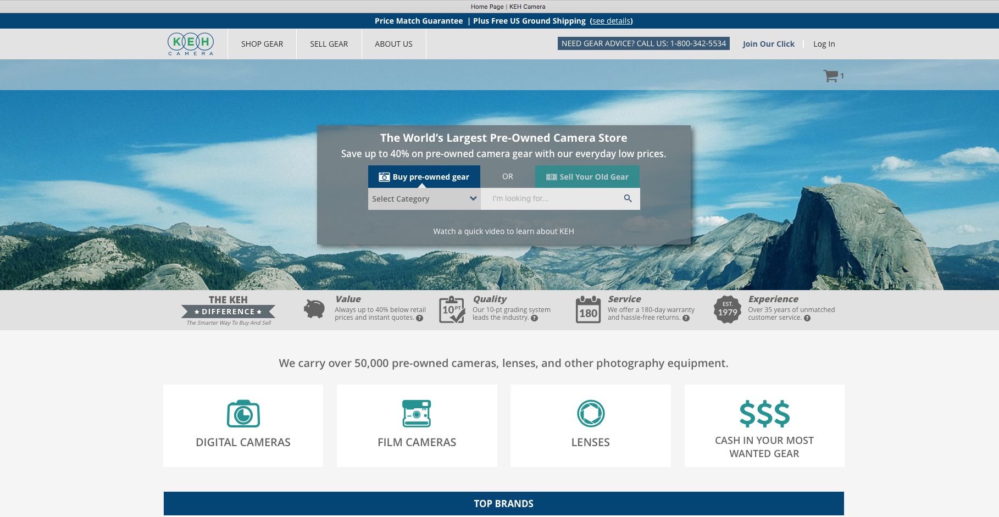This screenshot has width=999, height=517.
Task: Click the 180 calendar Service icon
Action: click(x=588, y=309)
